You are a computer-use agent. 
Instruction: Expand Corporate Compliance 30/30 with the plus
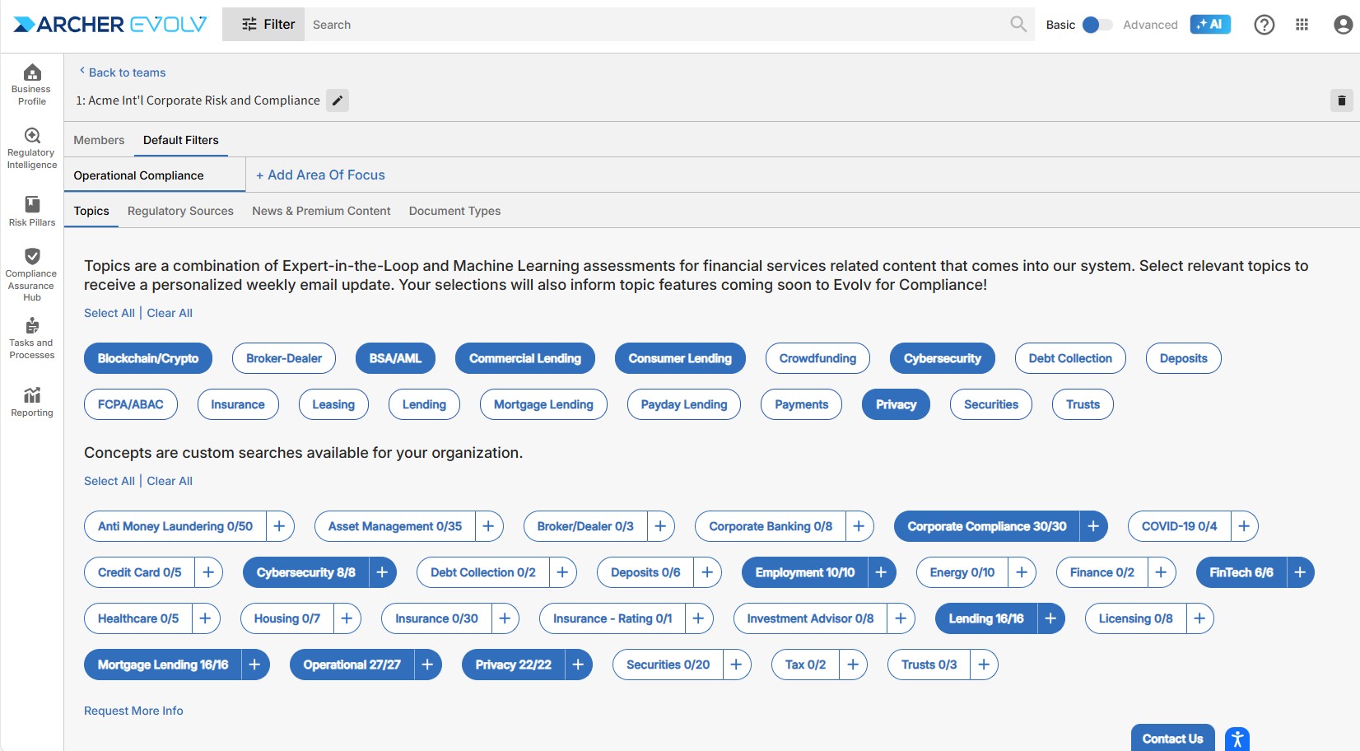click(1093, 526)
